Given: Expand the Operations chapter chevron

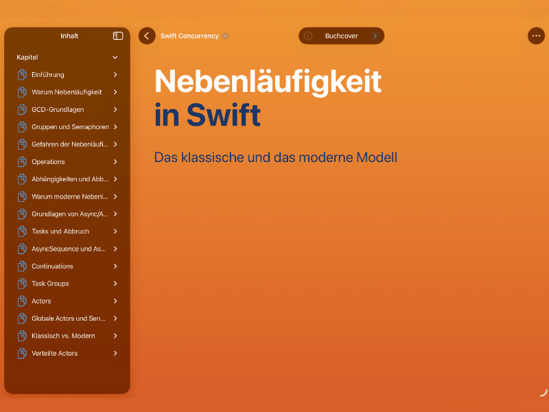Looking at the screenshot, I should pos(115,162).
